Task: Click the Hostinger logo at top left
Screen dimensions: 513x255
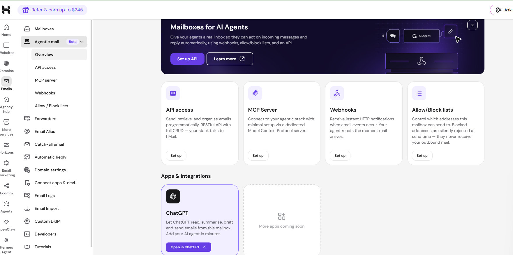Action: click(6, 10)
